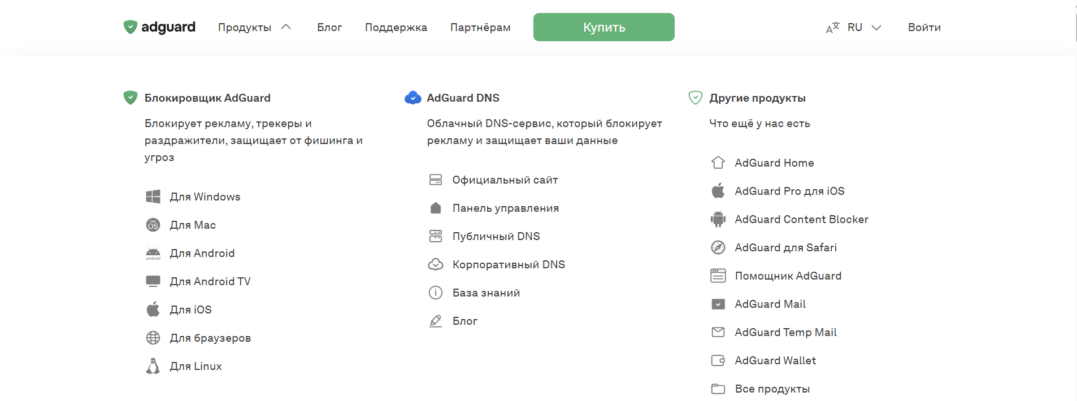Screen dimensions: 1077x401
Task: Click the house icon for AdGuard Home
Action: point(718,163)
